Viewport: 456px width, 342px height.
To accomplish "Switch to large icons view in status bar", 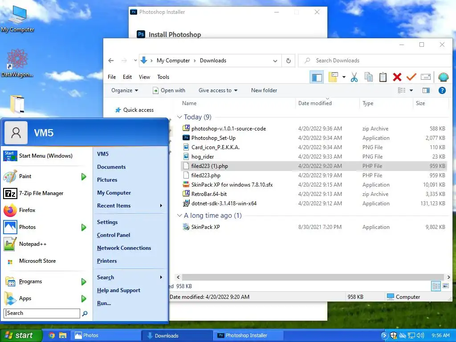I will click(445, 286).
